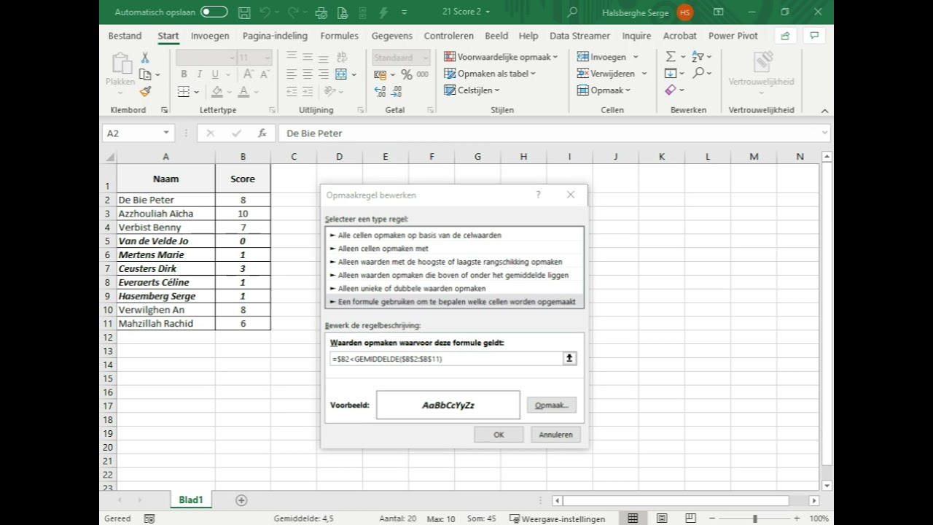Click Merge and Center icon

pyautogui.click(x=340, y=74)
